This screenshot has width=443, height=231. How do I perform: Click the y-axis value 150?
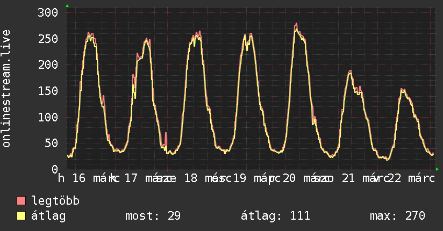[48, 91]
